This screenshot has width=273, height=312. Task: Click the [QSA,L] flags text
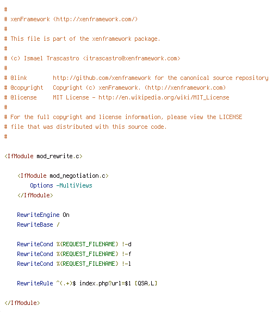click(146, 283)
